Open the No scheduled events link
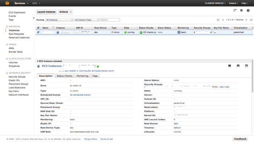This screenshot has width=254, height=143. (x=80, y=95)
